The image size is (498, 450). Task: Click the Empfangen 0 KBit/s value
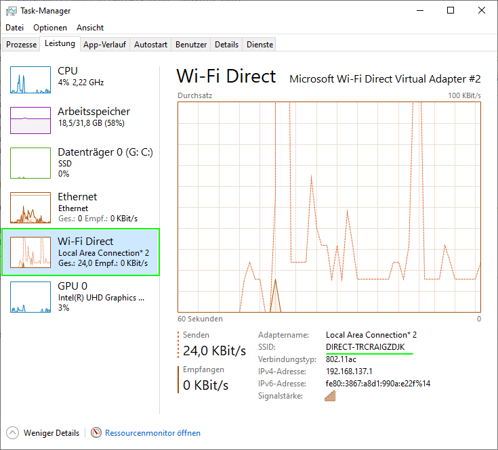[x=205, y=385]
